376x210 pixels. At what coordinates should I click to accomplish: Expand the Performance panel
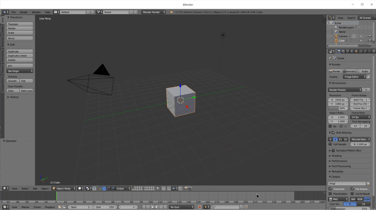pyautogui.click(x=339, y=161)
